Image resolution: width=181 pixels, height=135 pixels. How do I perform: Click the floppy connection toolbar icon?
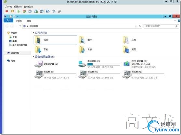[x=48, y=11]
